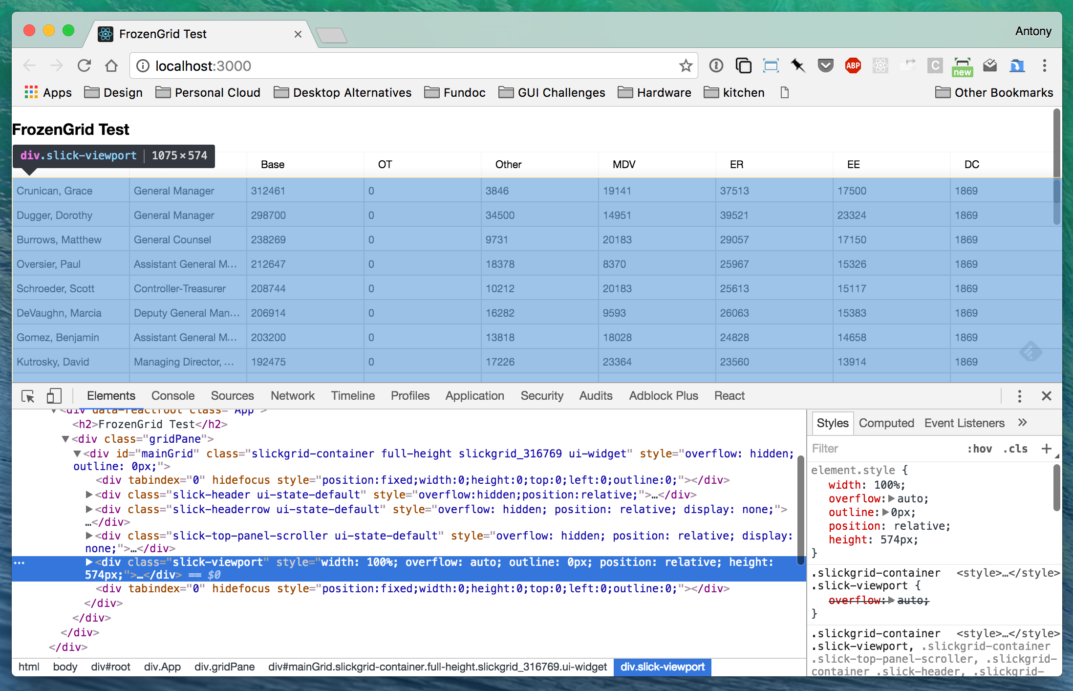Toggle the :hov element state panel
The height and width of the screenshot is (691, 1073).
pos(979,449)
